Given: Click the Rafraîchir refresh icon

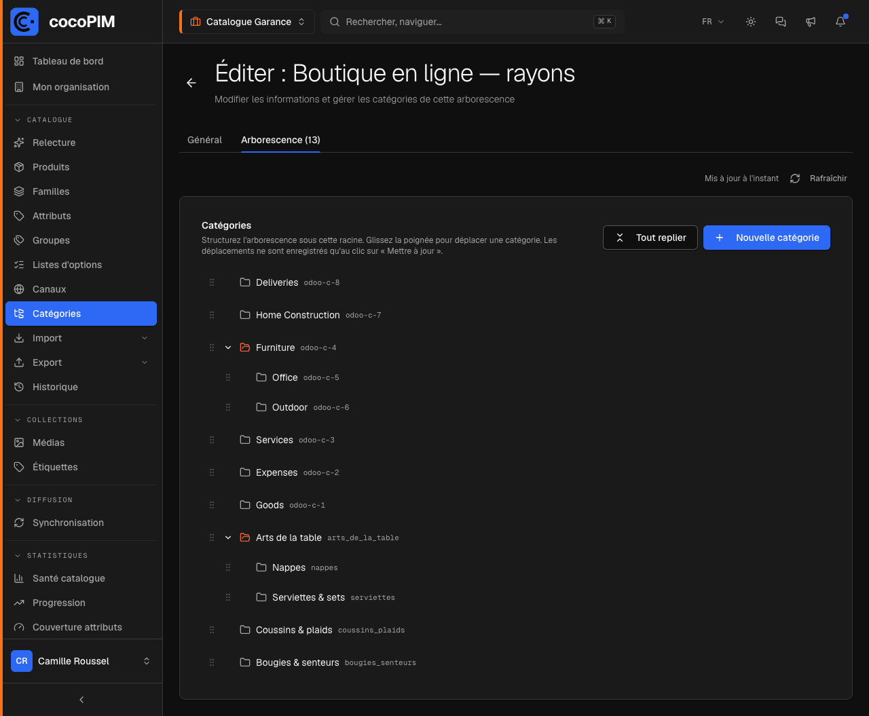Looking at the screenshot, I should (795, 178).
